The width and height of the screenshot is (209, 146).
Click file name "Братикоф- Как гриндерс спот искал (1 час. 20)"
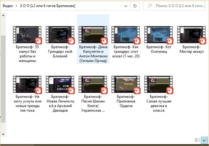coord(126,52)
